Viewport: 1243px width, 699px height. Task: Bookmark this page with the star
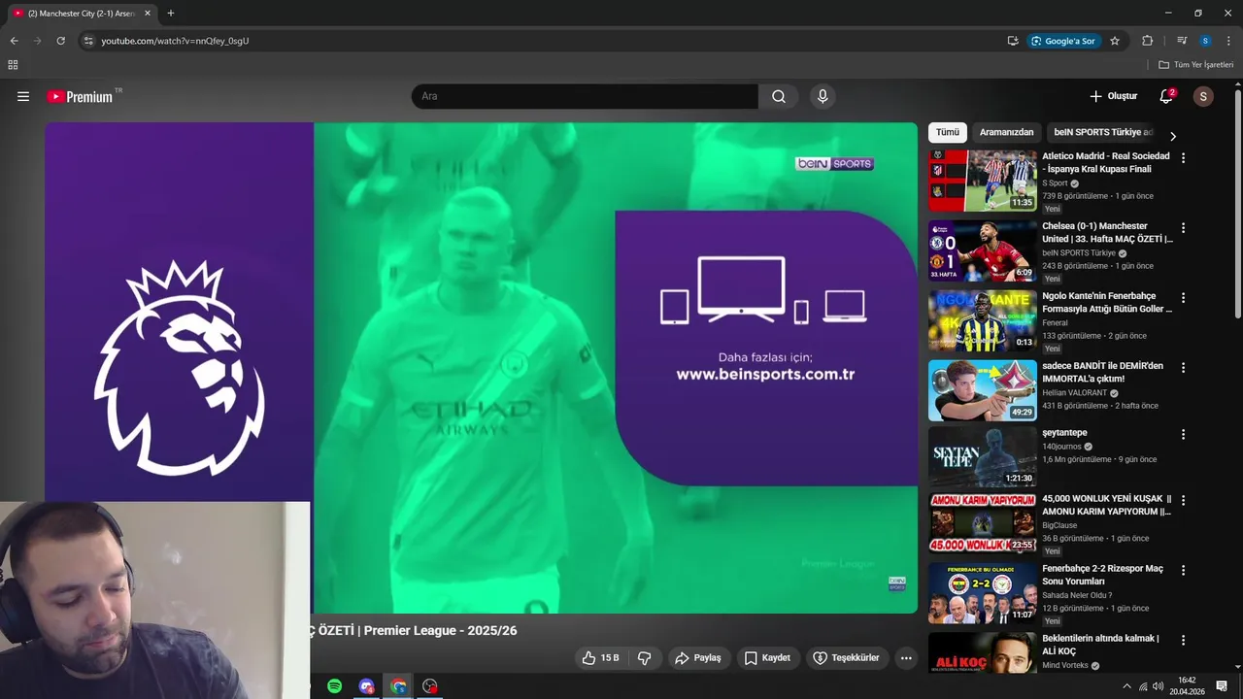tap(1115, 41)
